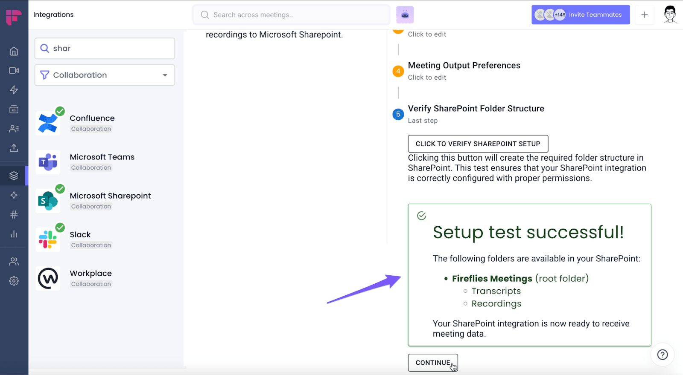This screenshot has height=375, width=683.
Task: Select Microsoft Teams integration name
Action: [x=102, y=157]
